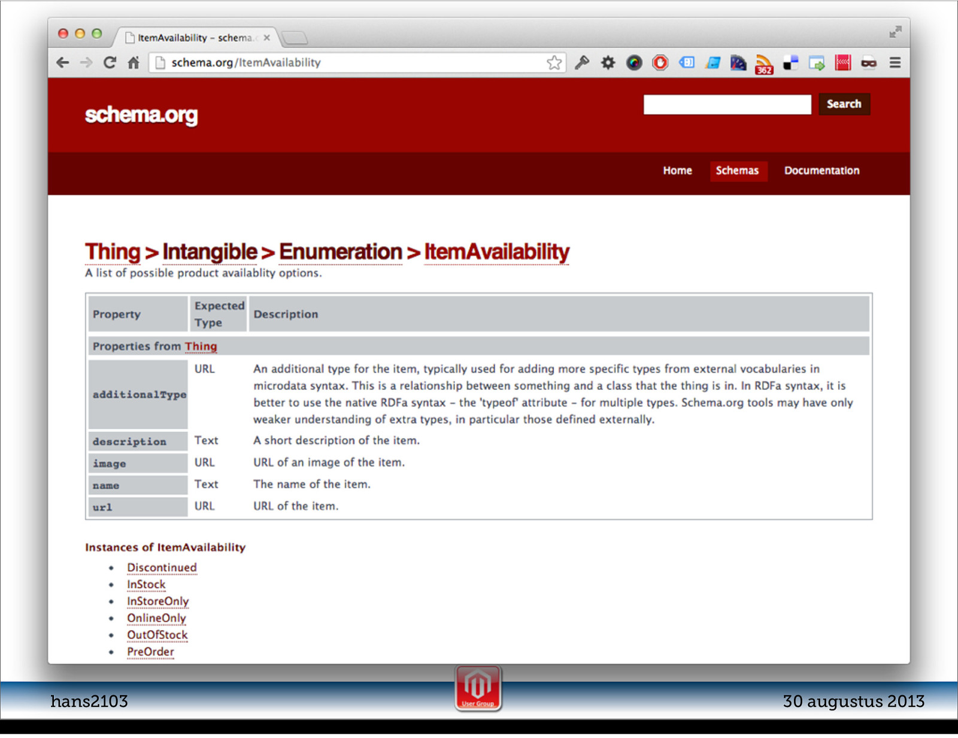Click 'URL of an image of the item.' text
The height and width of the screenshot is (738, 958).
[329, 462]
